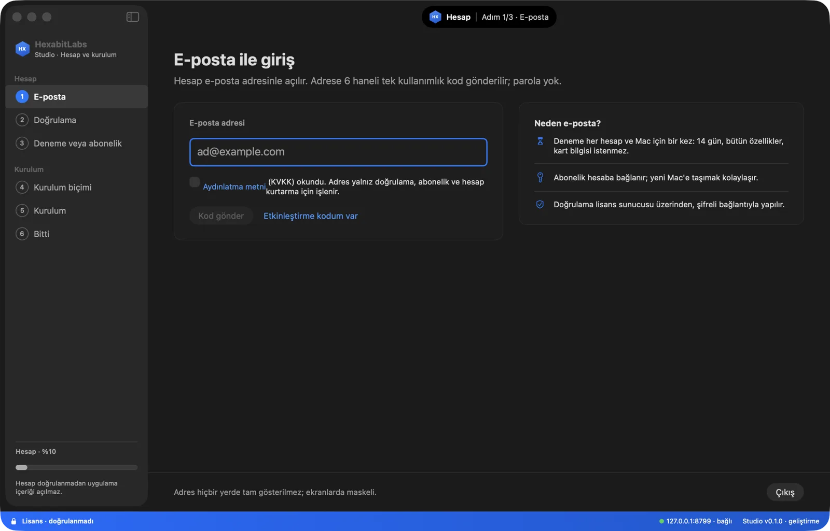Viewport: 830px width, 531px height.
Task: Click the text about 14 gün deneme
Action: (x=668, y=146)
